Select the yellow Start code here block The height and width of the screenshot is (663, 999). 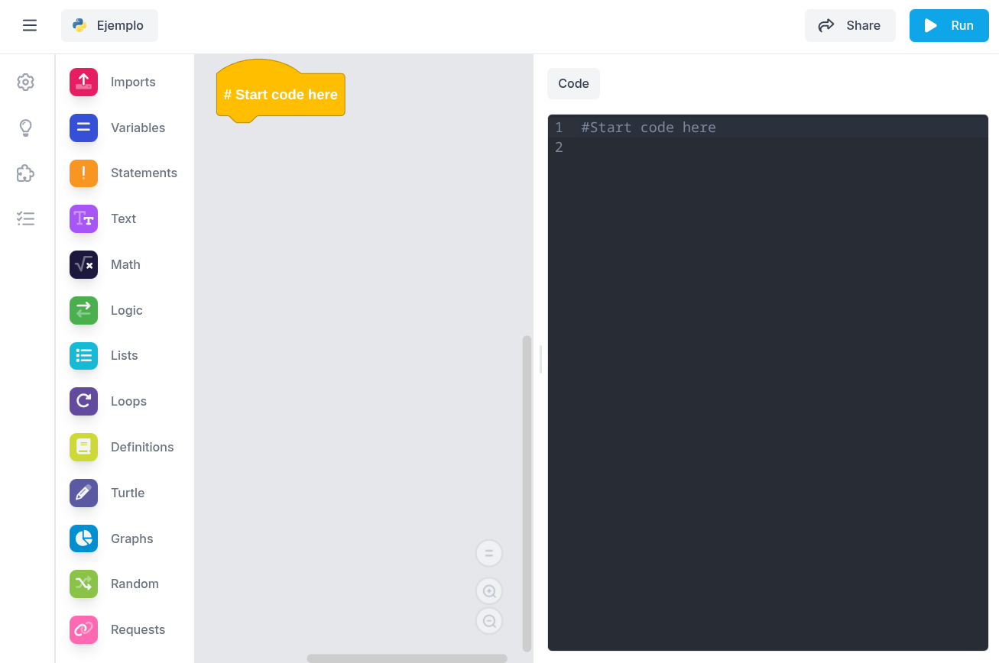click(x=281, y=95)
